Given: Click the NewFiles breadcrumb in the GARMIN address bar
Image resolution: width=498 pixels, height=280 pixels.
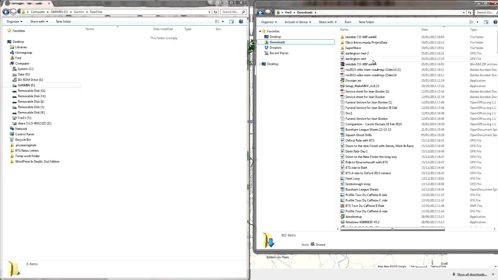Looking at the screenshot, I should tap(96, 12).
